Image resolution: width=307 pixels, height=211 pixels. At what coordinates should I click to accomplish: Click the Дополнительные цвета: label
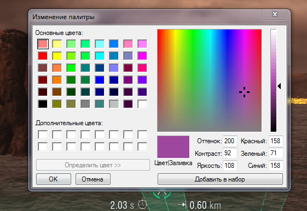coord(69,123)
